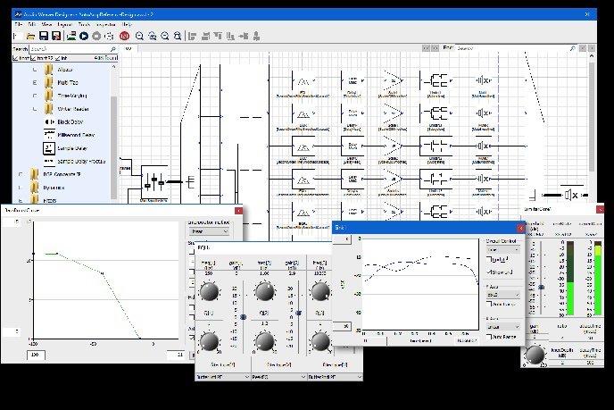The width and height of the screenshot is (614, 410).
Task: Expand the Dynamics folder in module tree
Action: click(21, 188)
